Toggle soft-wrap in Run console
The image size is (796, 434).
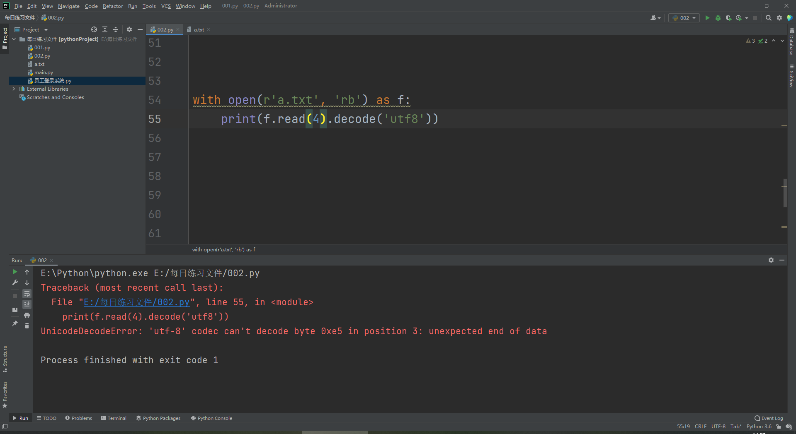tap(27, 294)
